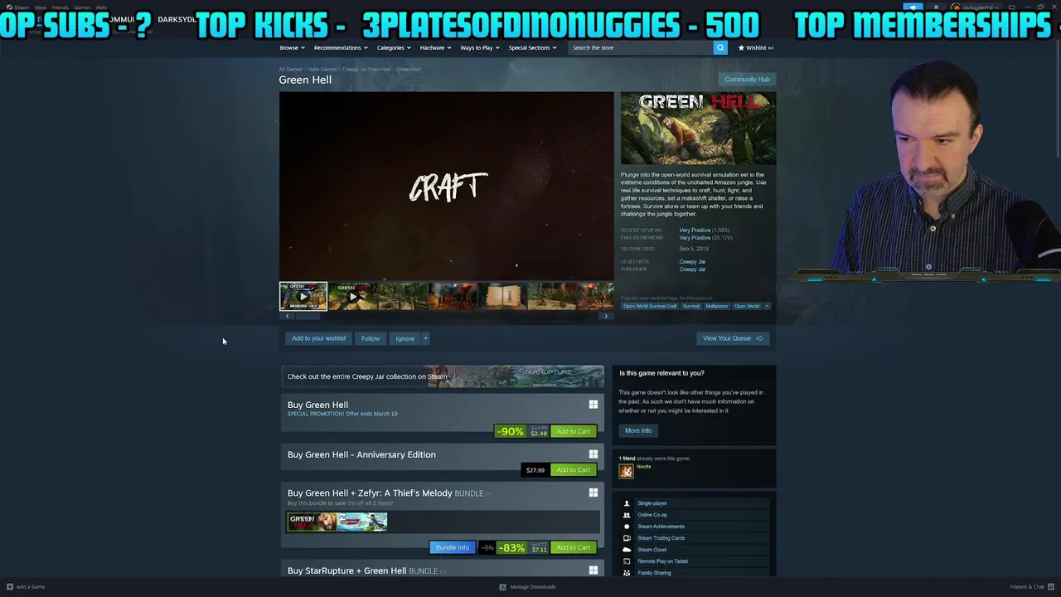Open the Friends menu
Viewport: 1061px width, 597px height.
pyautogui.click(x=61, y=7)
